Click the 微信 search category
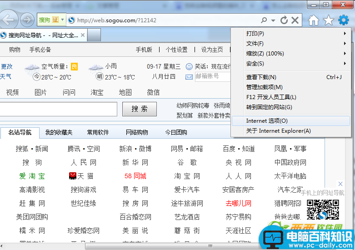 (153, 92)
